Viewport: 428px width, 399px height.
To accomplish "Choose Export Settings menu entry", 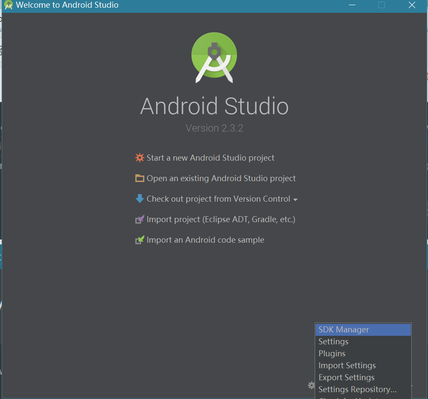I will click(346, 377).
